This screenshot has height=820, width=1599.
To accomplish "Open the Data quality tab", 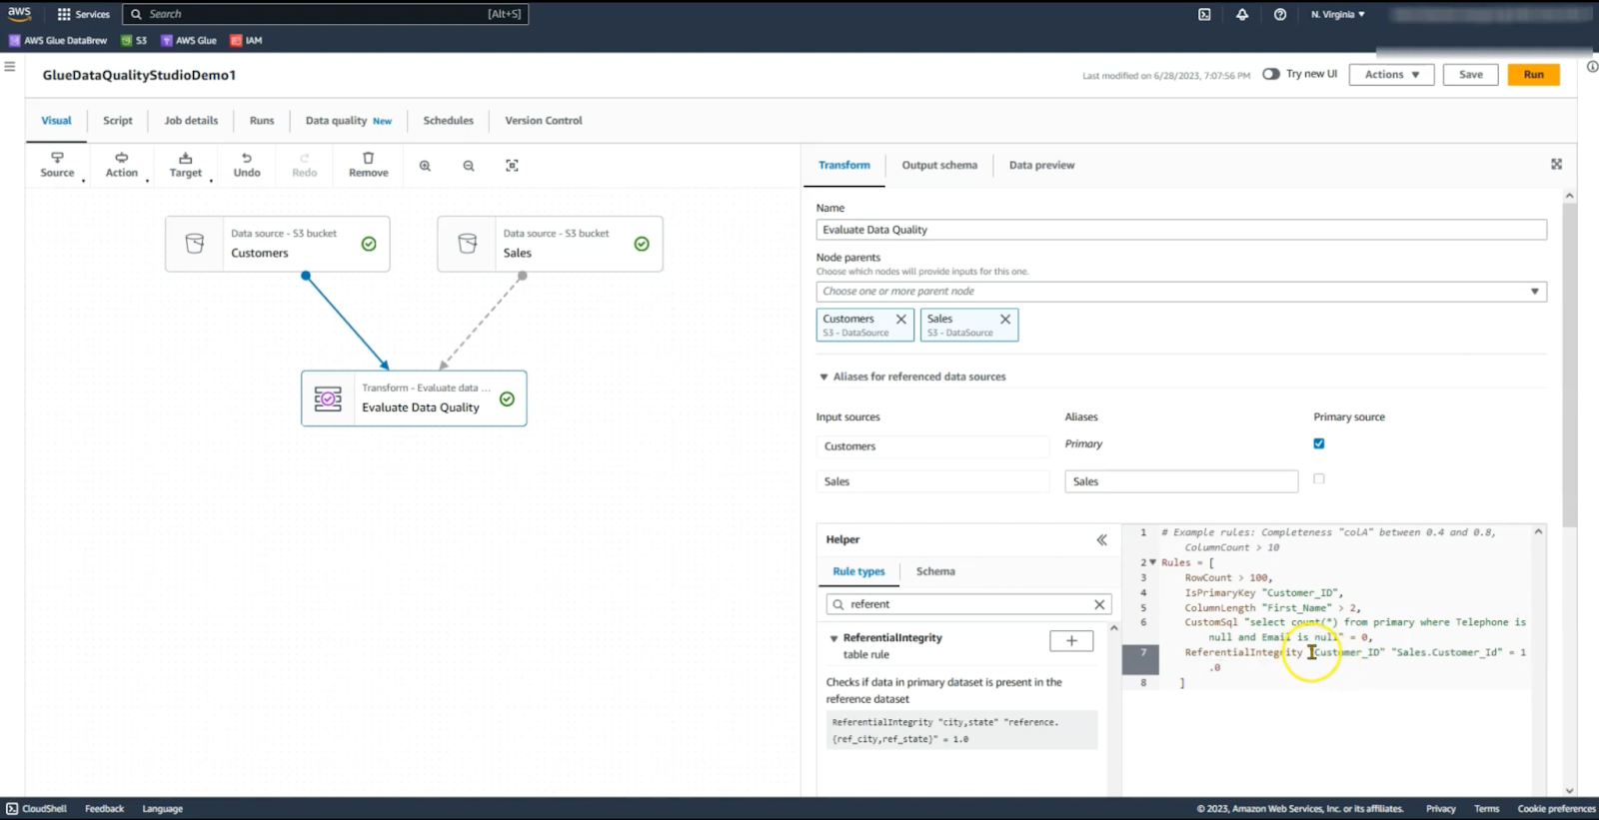I will [x=349, y=121].
